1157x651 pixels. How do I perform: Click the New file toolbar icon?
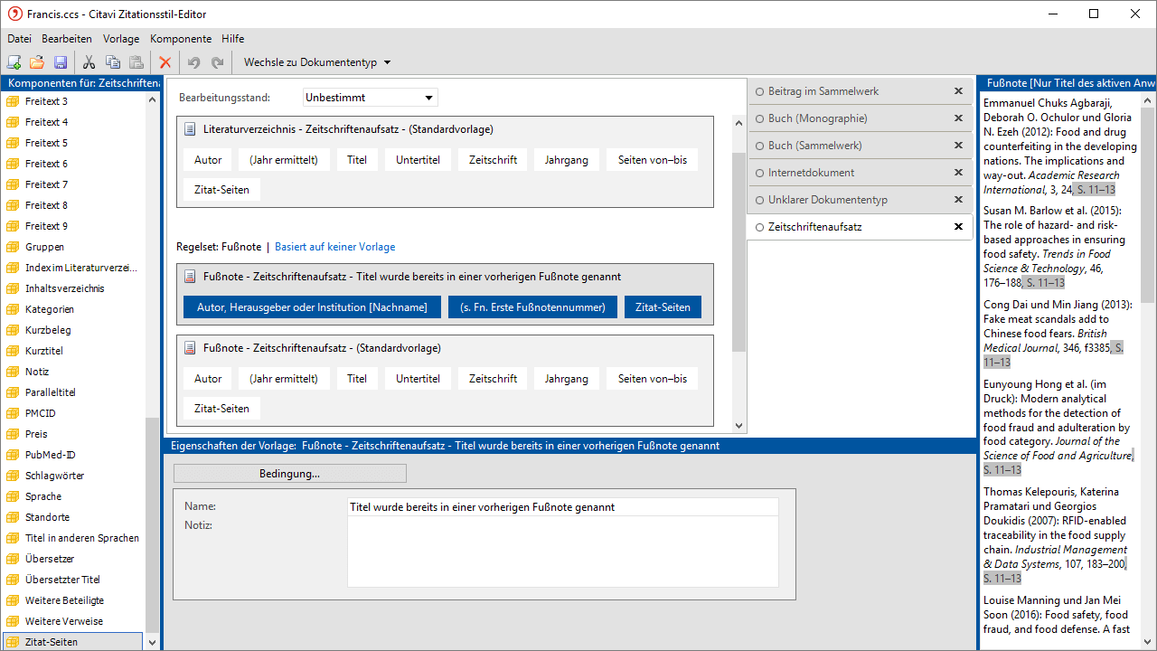(x=14, y=62)
